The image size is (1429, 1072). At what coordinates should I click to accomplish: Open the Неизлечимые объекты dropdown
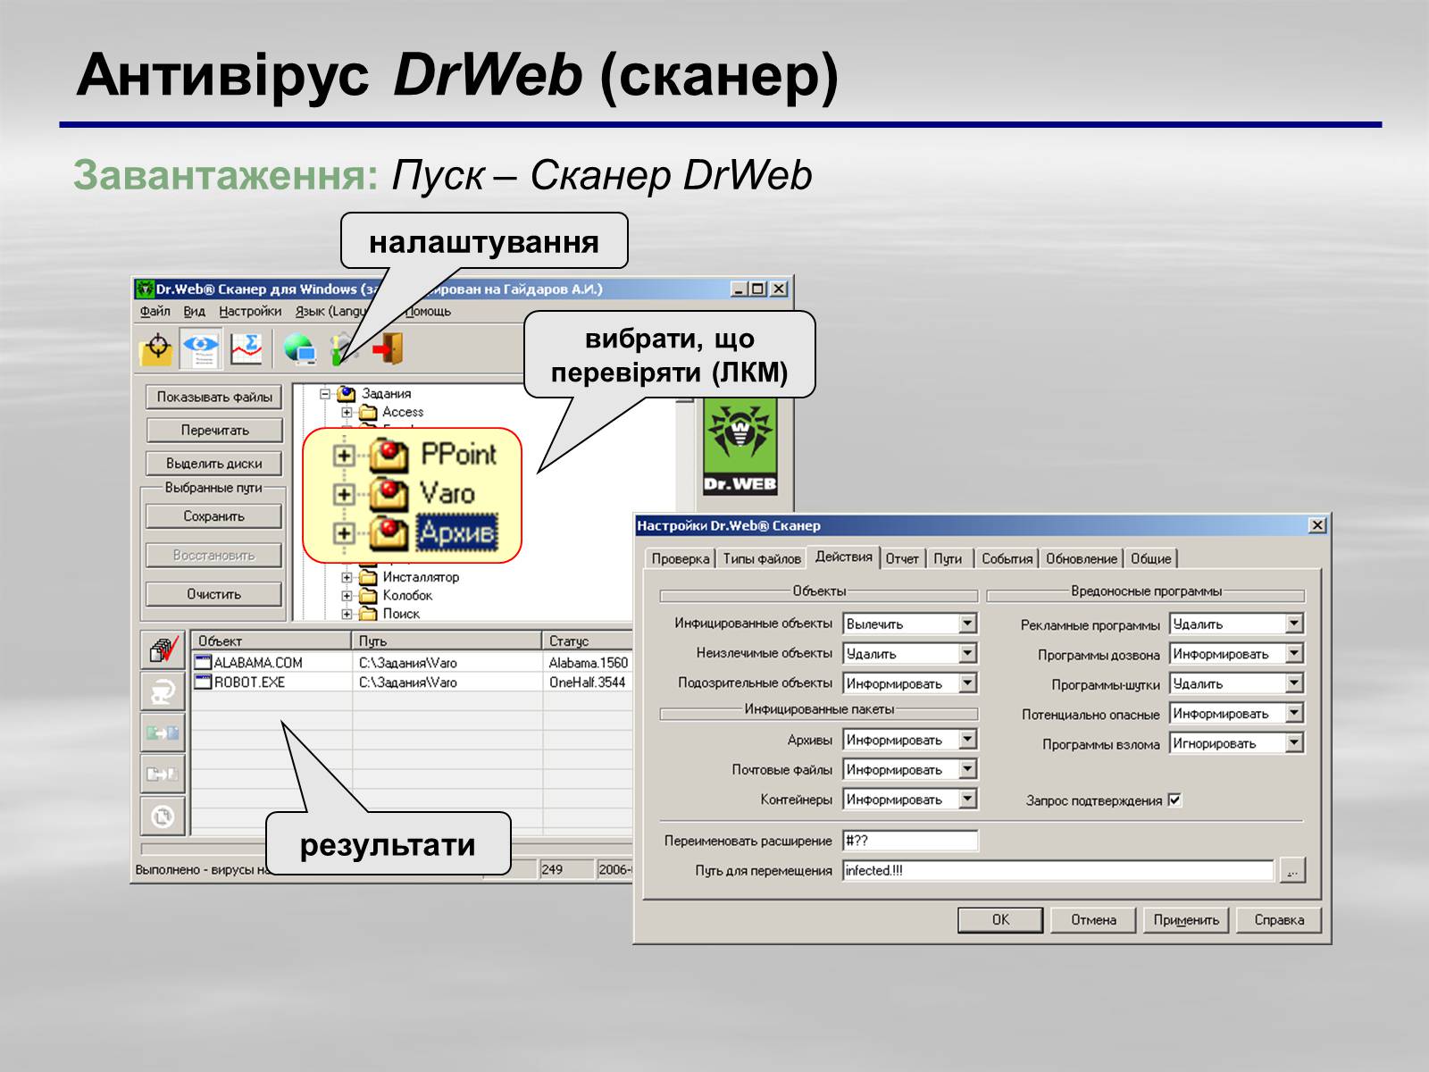click(968, 653)
